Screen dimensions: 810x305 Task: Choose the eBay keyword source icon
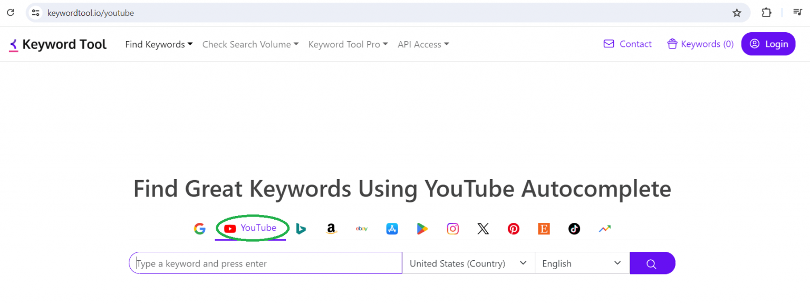(362, 229)
